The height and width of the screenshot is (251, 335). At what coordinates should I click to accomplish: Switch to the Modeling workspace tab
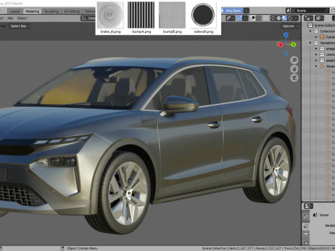click(32, 11)
